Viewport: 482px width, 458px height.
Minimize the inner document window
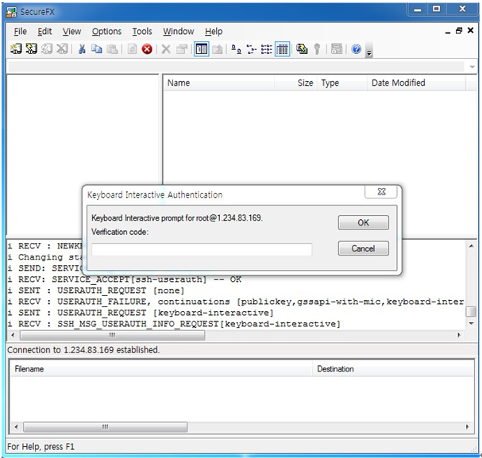click(448, 31)
